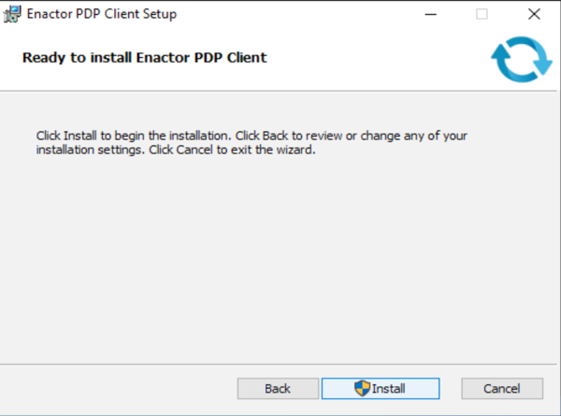Image resolution: width=561 pixels, height=416 pixels.
Task: Close the setup wizard window
Action: (534, 14)
